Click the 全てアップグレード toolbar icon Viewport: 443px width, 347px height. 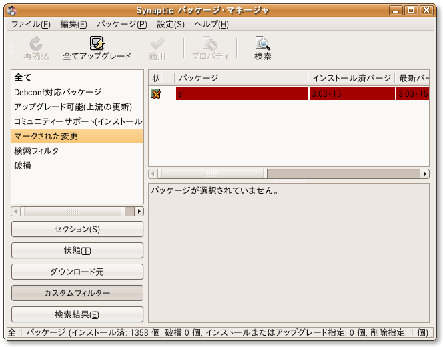coord(97,43)
